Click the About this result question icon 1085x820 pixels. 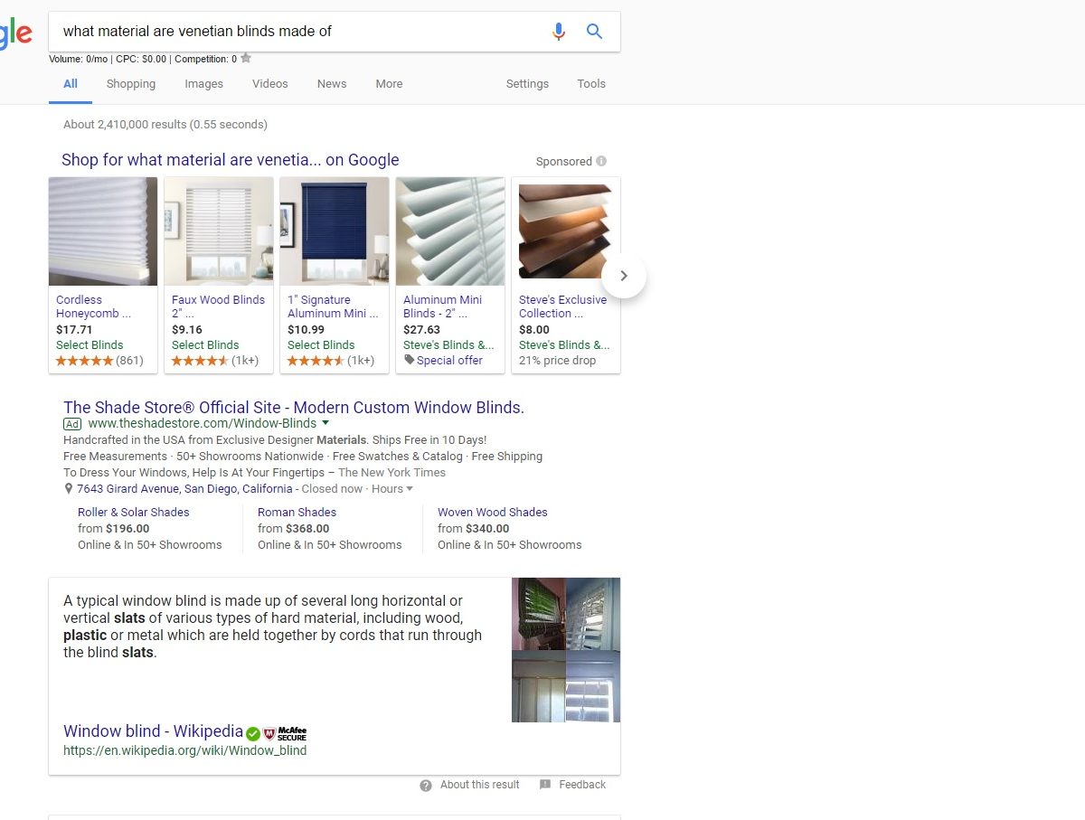(x=426, y=786)
